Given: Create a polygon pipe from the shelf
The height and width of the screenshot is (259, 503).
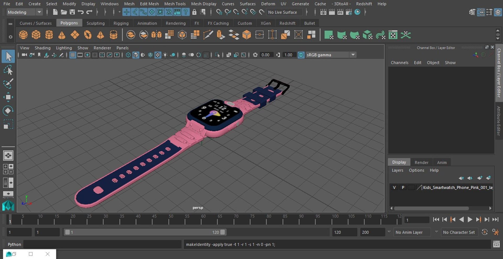Looking at the screenshot, I should coord(113,35).
